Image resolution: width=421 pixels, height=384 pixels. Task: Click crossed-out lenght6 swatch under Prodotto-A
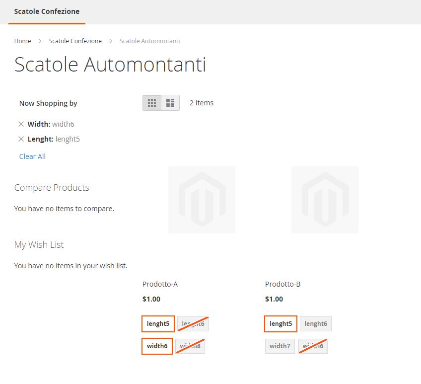[x=193, y=323]
